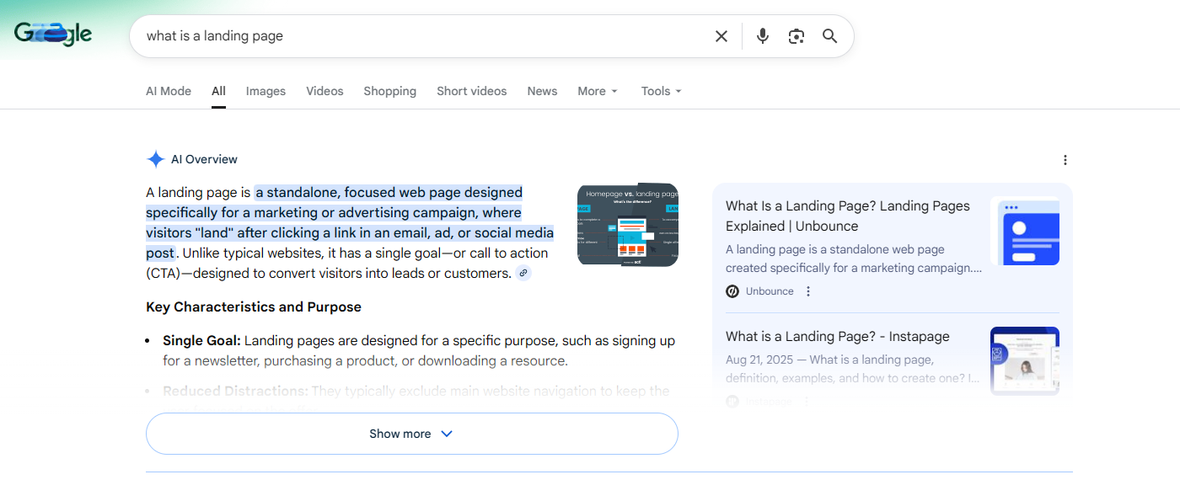
Task: Open Unbounce result three-dot menu
Action: click(x=808, y=291)
